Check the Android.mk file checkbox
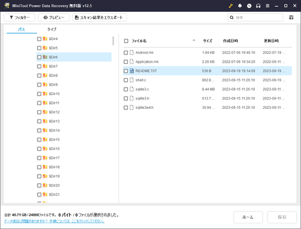301x229 pixels. (125, 53)
